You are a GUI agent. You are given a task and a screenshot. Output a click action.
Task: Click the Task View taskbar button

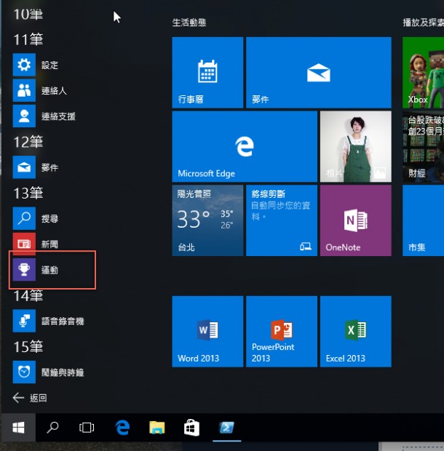point(87,428)
